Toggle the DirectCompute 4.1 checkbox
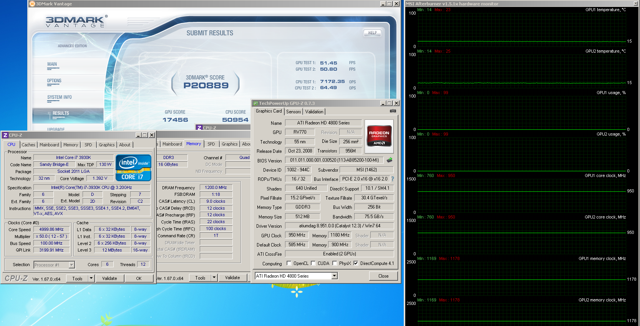 (356, 263)
